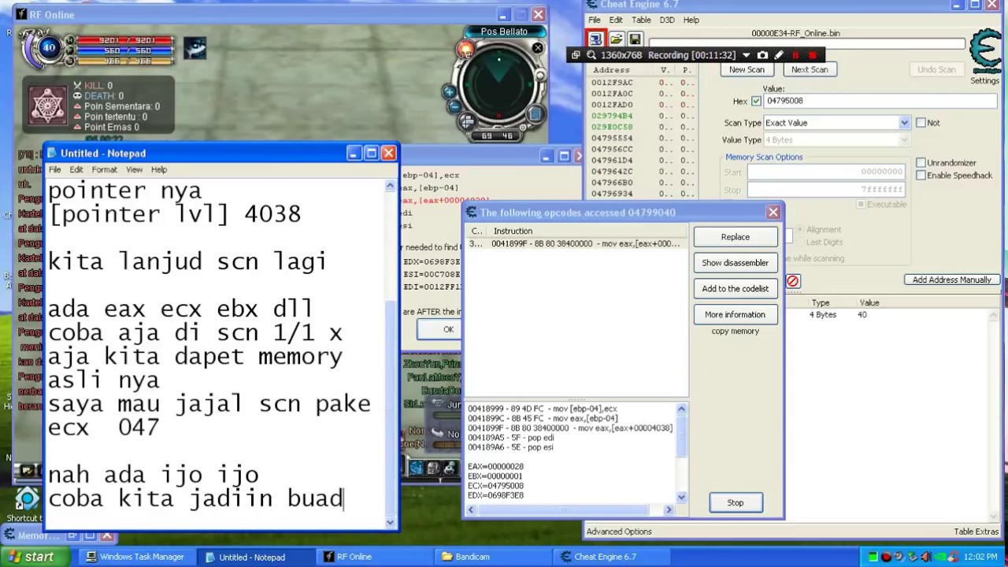Pause the Bandicam recording

tap(795, 55)
